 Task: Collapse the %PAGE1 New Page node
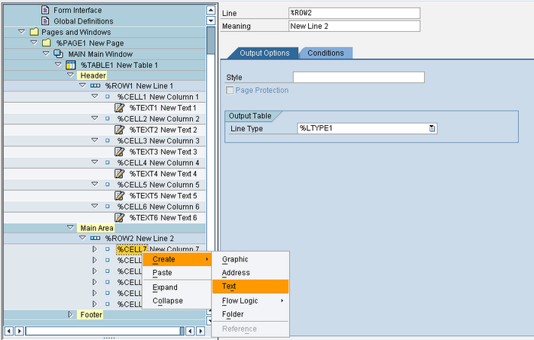pyautogui.click(x=34, y=43)
